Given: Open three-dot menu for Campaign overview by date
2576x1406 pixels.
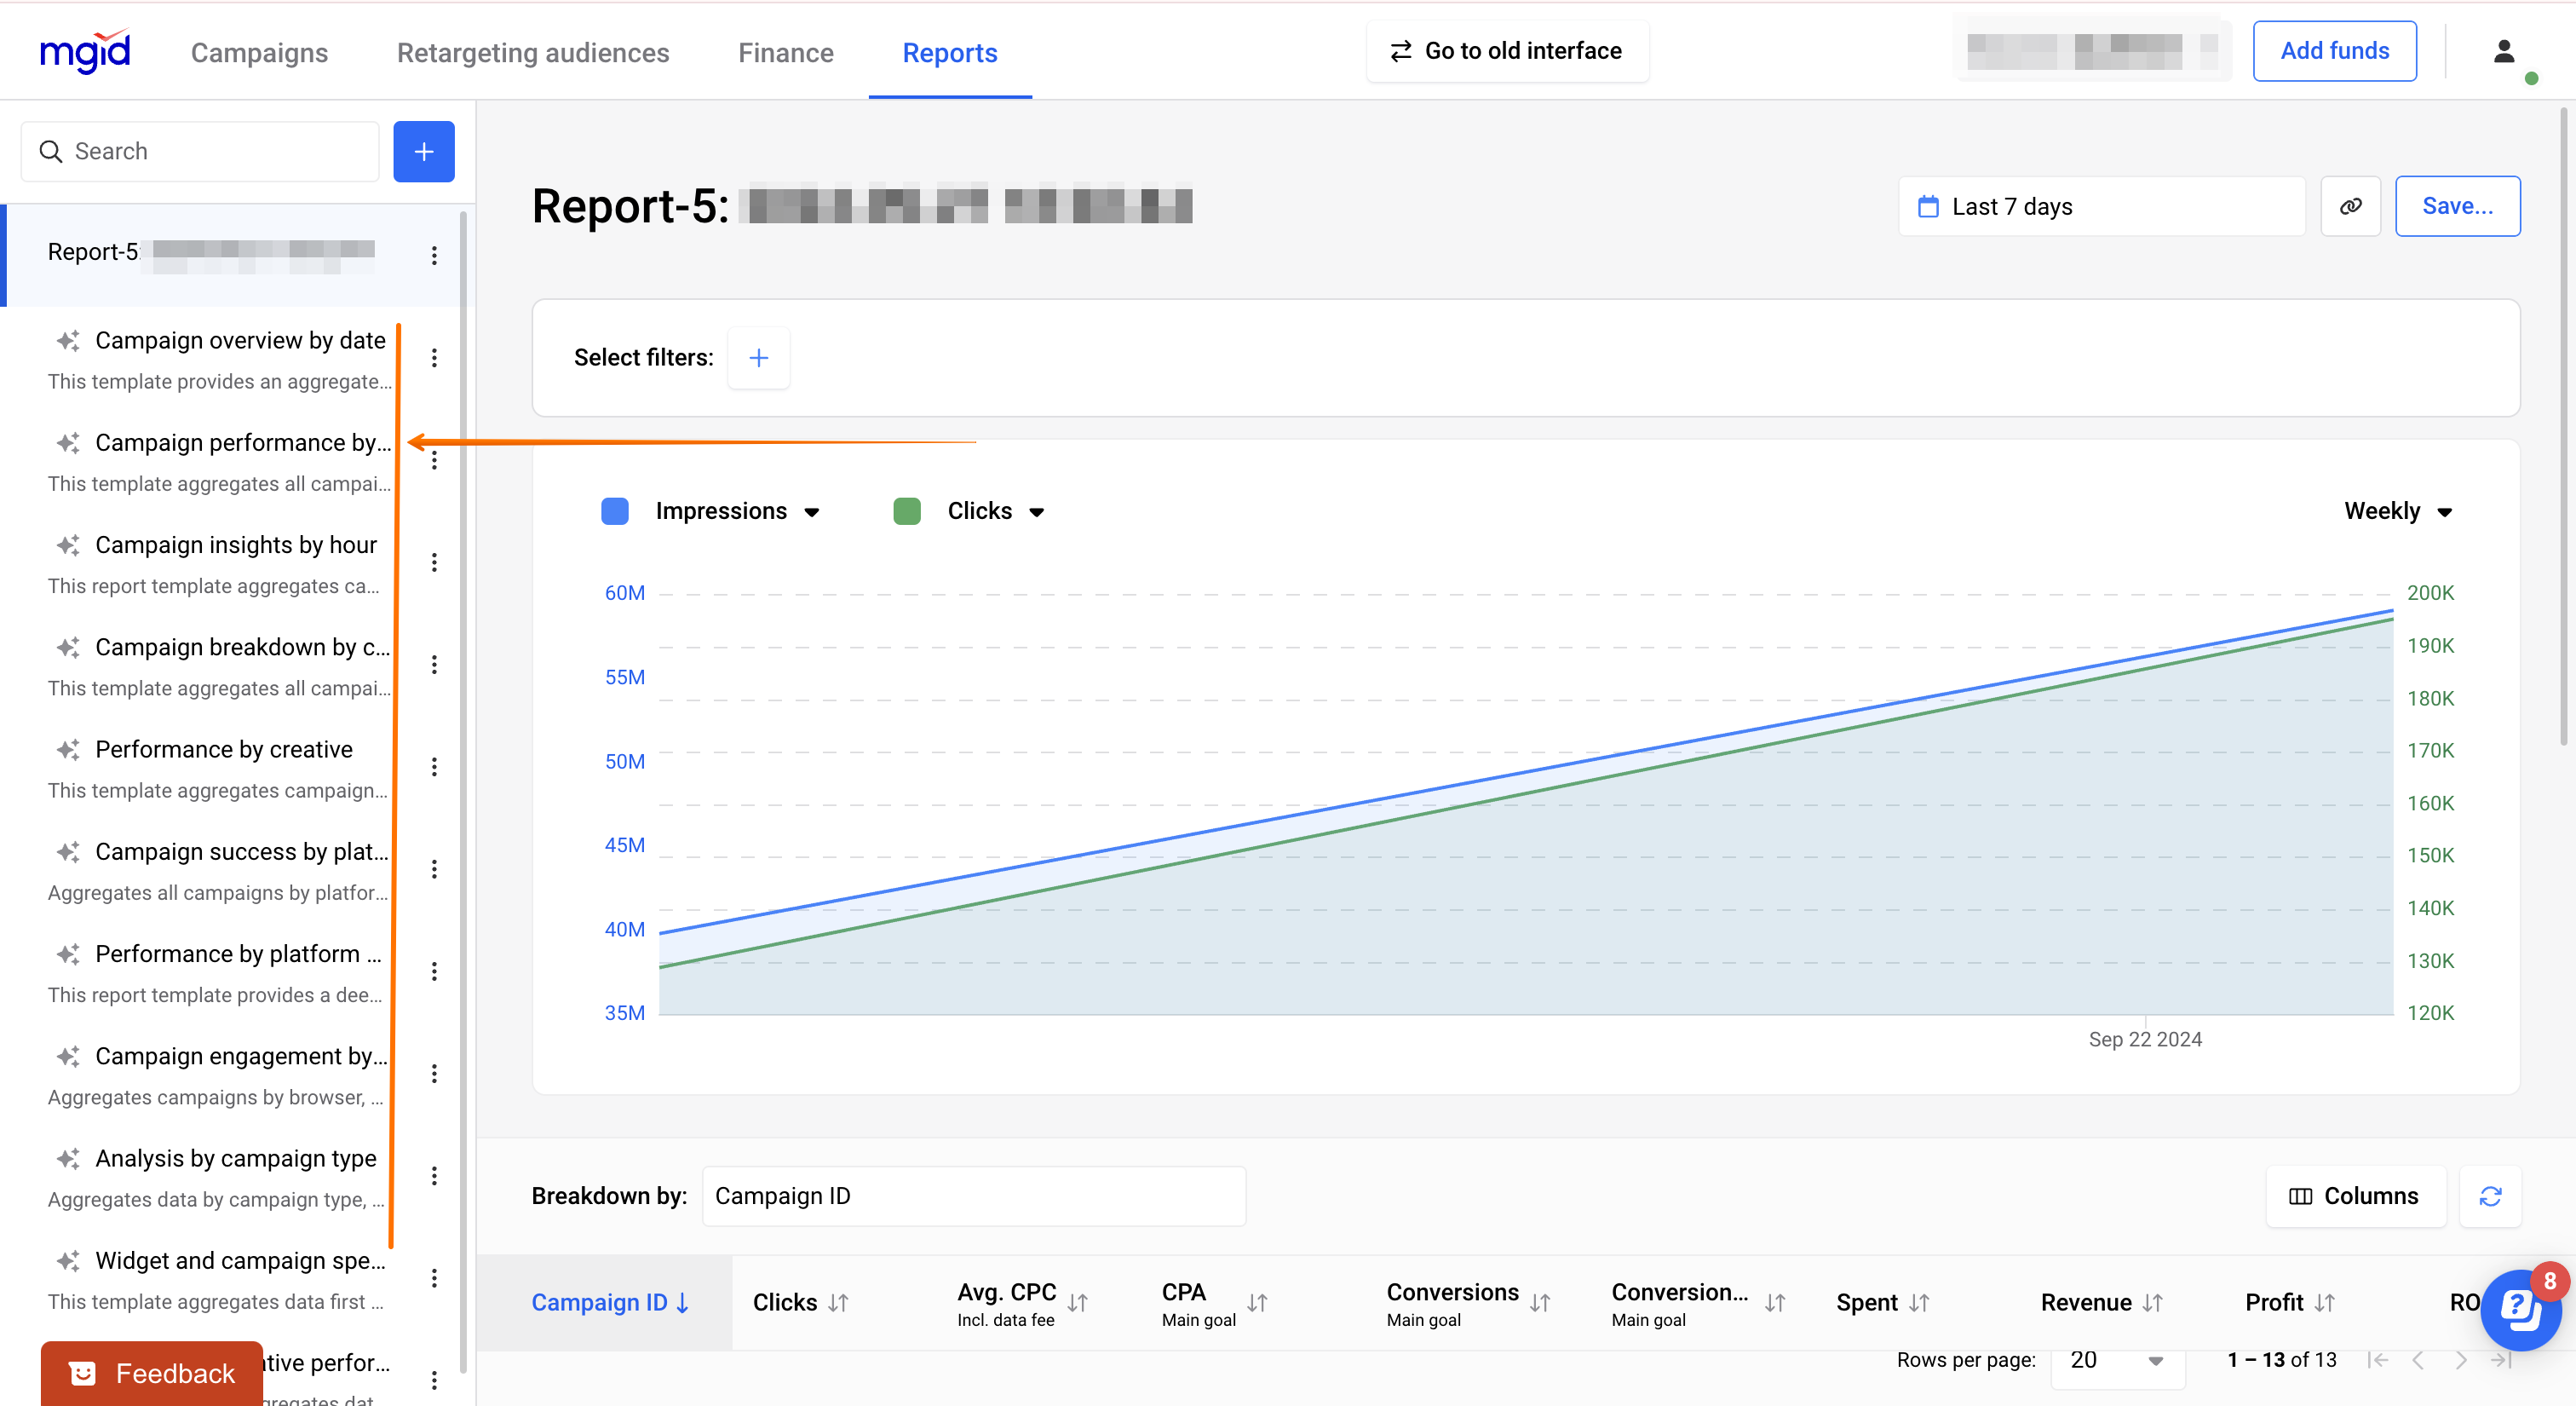Looking at the screenshot, I should click(434, 358).
